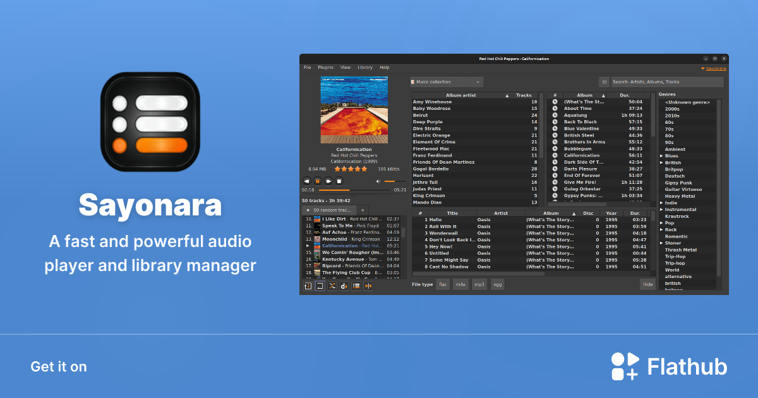Skip to the next track
The width and height of the screenshot is (758, 398).
point(328,181)
